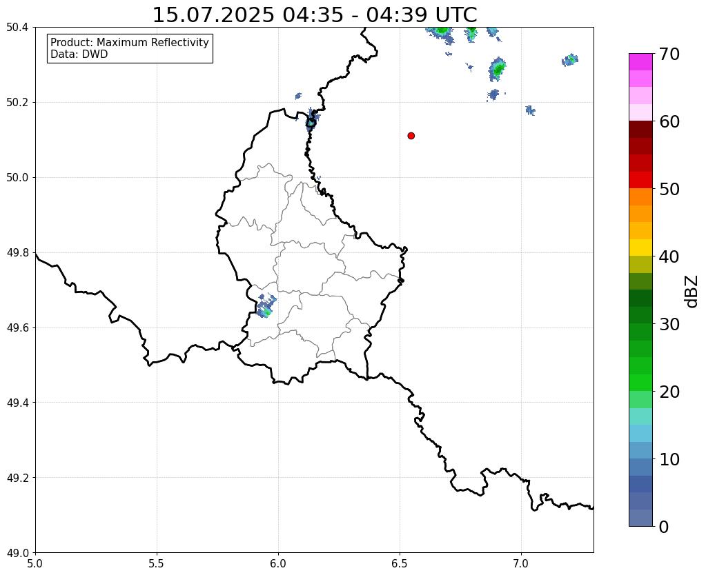Click longitude axis label 5.0
This screenshot has width=706, height=575.
(x=35, y=564)
